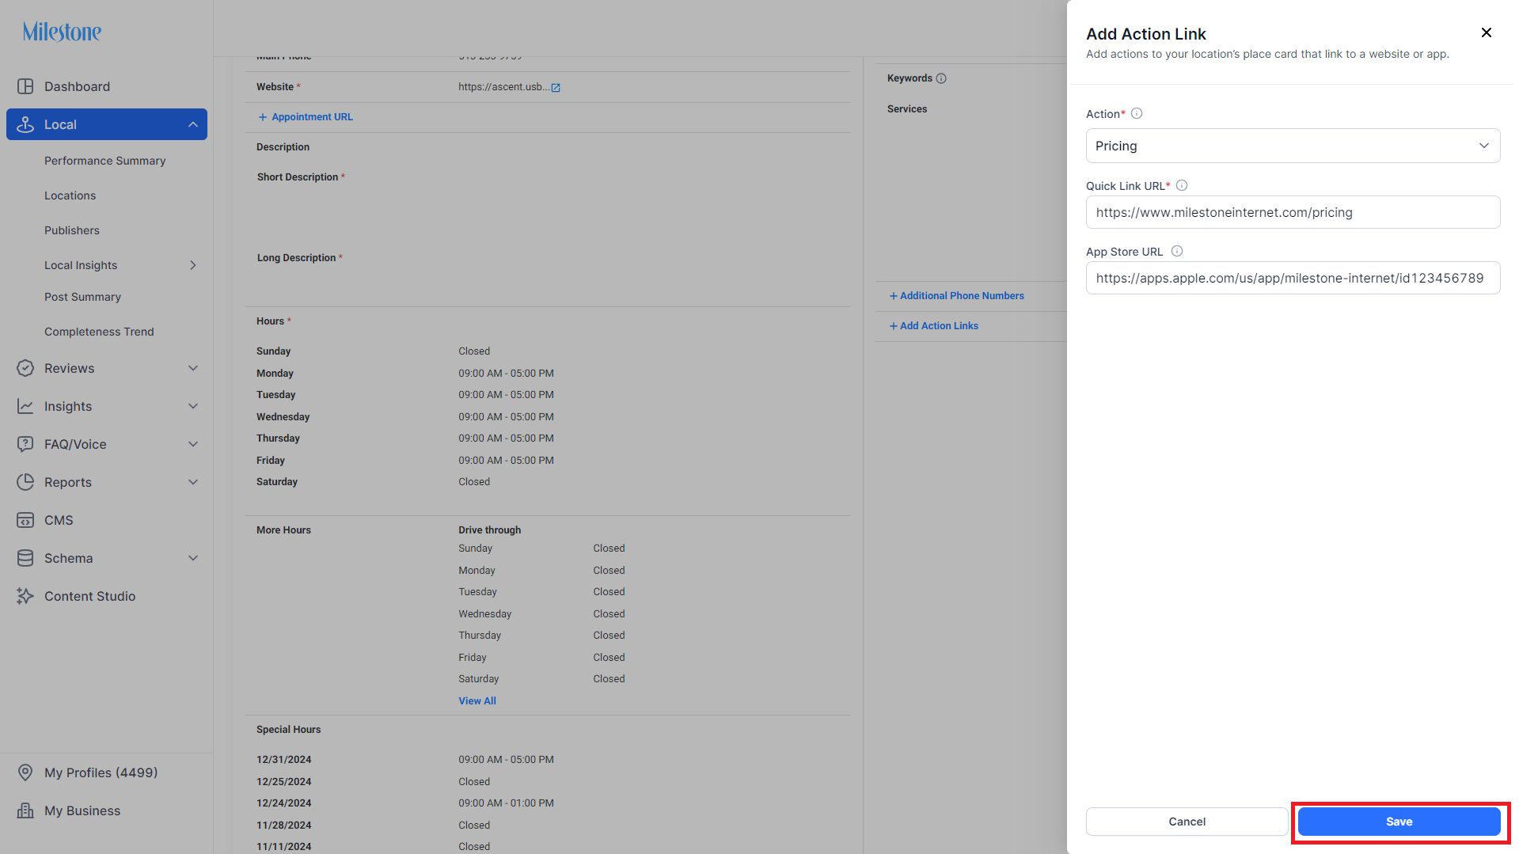Collapse the Local menu chevron
The image size is (1519, 854).
coord(193,124)
